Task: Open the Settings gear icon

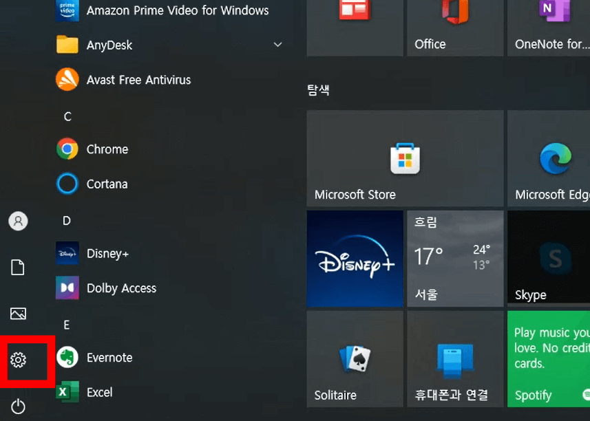Action: 18,360
